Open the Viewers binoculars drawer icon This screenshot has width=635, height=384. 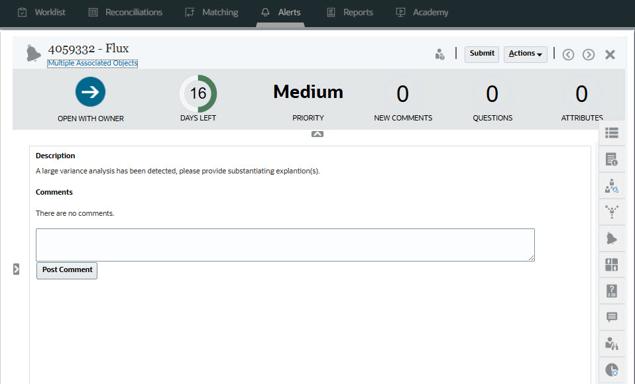pos(612,344)
